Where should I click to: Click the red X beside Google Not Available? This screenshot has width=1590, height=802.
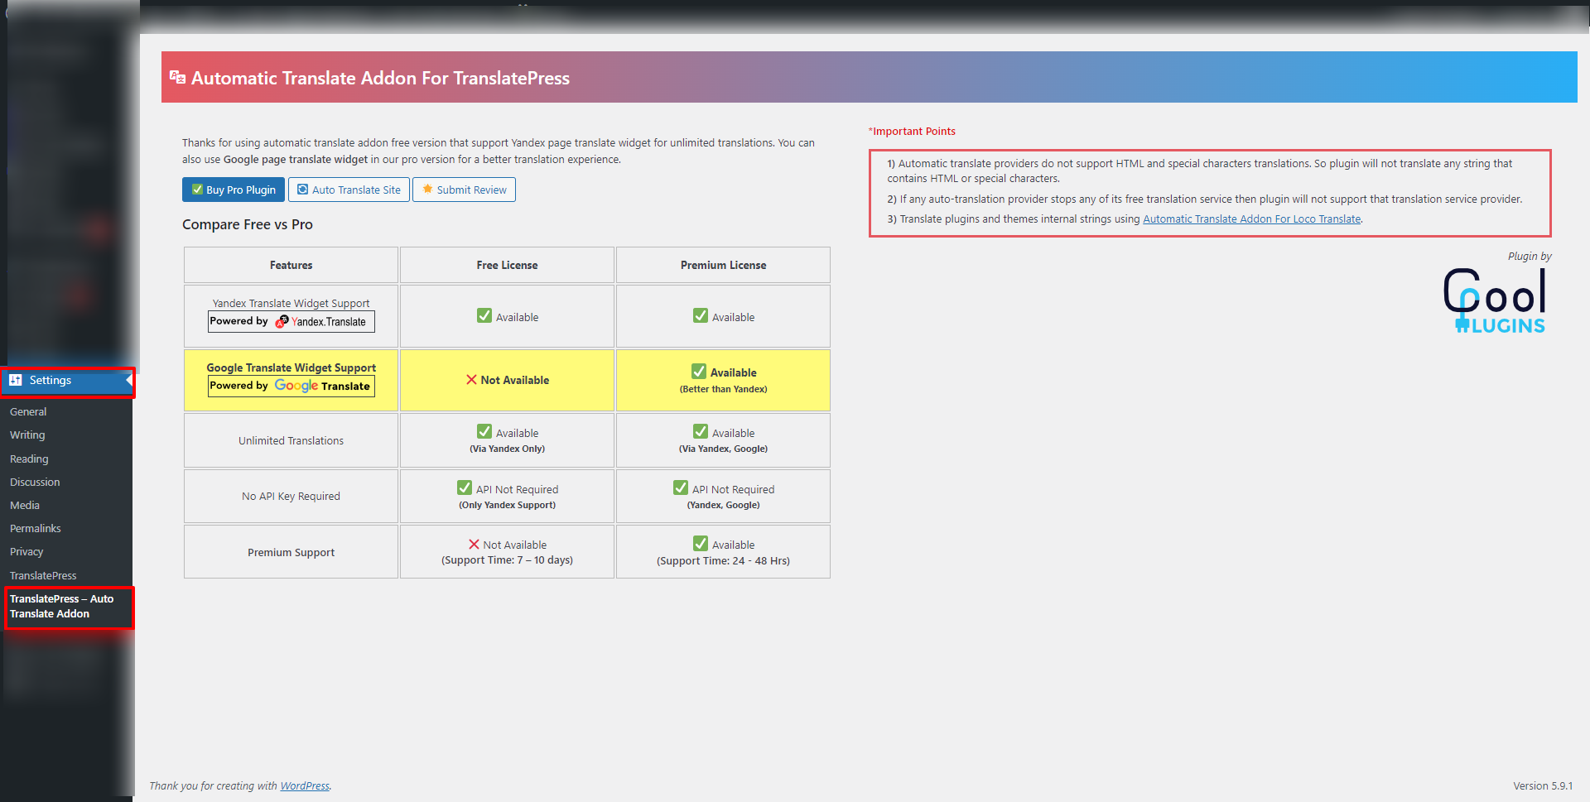(x=471, y=380)
